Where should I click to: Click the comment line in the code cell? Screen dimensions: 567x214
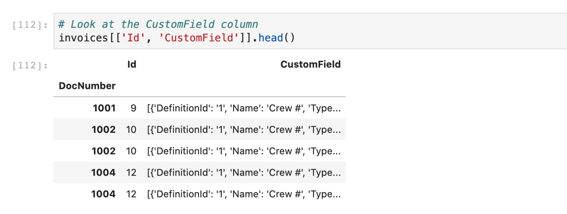[158, 24]
